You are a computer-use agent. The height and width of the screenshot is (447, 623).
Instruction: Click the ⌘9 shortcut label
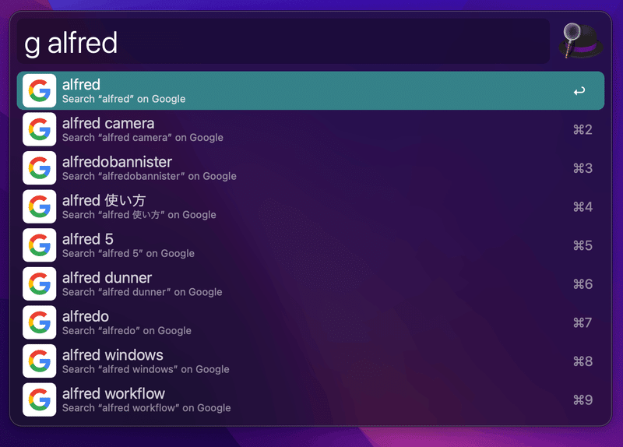coord(583,399)
